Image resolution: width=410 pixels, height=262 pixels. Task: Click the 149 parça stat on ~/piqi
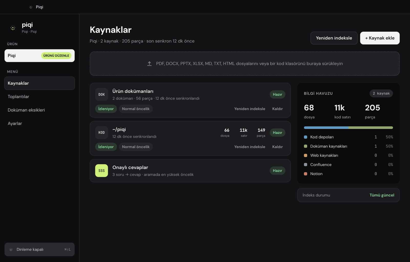[261, 132]
